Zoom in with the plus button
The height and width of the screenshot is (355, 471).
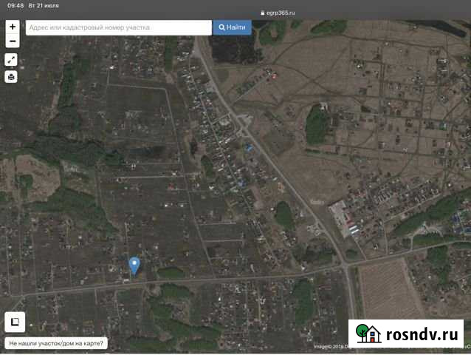(x=12, y=27)
